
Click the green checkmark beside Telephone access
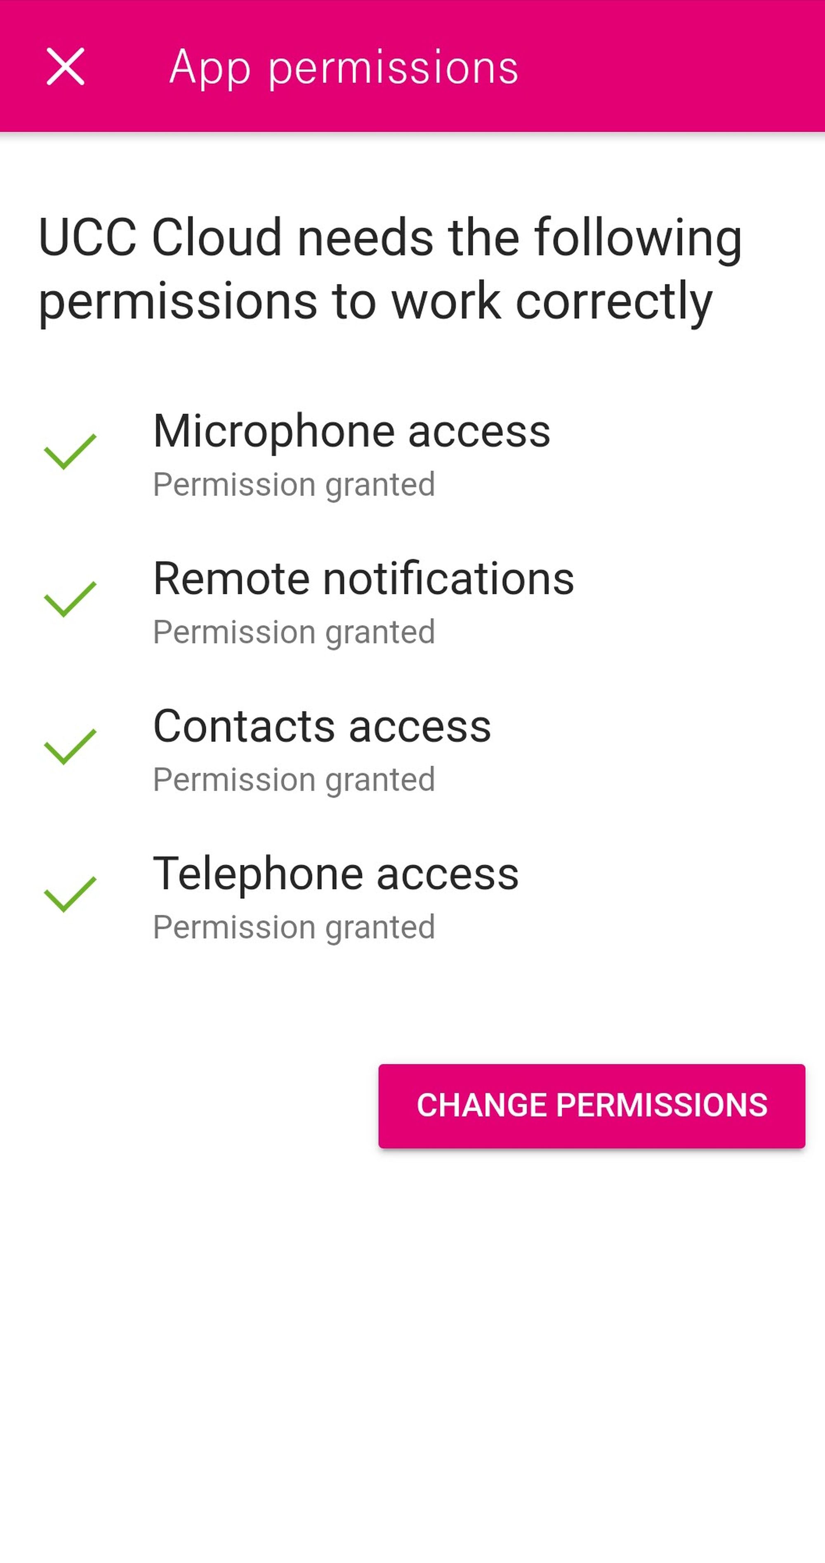pyautogui.click(x=70, y=894)
